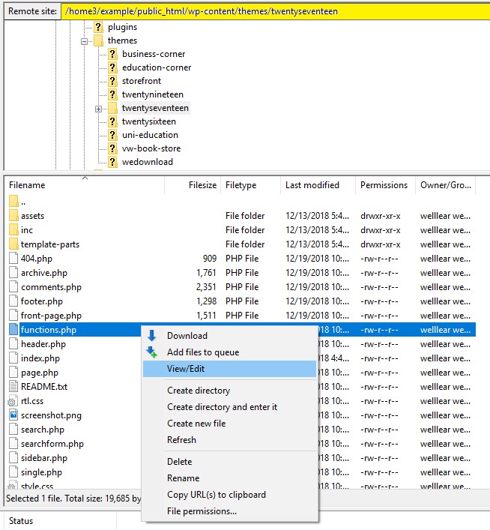Click the assets folder icon
The width and height of the screenshot is (490, 530).
point(13,216)
